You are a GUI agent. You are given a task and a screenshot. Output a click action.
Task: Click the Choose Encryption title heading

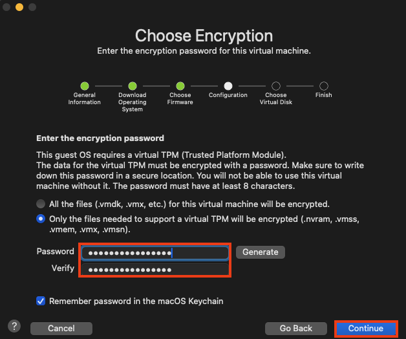(x=204, y=36)
